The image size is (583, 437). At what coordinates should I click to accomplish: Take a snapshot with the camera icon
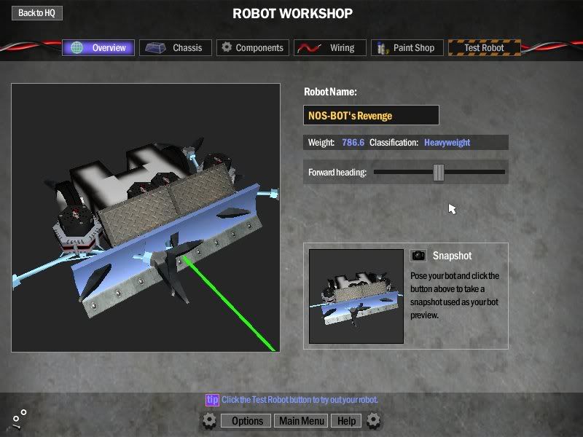418,256
